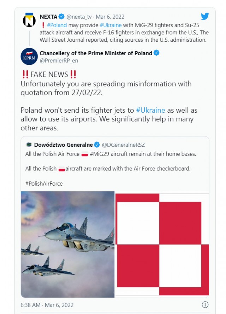Click the Twitter bird logo
The image size is (226, 314).
click(205, 16)
